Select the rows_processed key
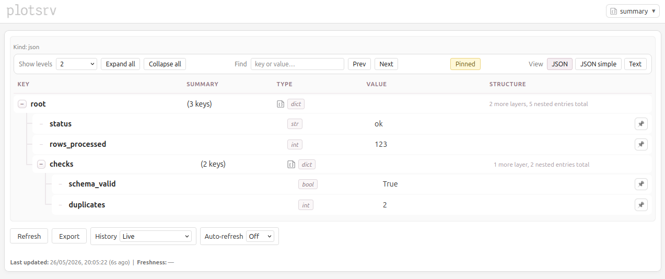Screen dimensions: 665x279 (78, 144)
